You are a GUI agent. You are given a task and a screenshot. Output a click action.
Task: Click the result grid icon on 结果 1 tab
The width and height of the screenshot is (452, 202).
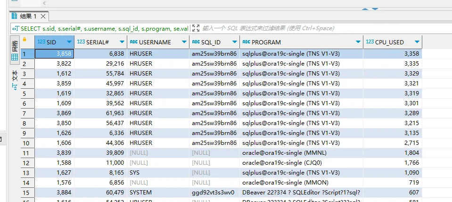pyautogui.click(x=14, y=16)
